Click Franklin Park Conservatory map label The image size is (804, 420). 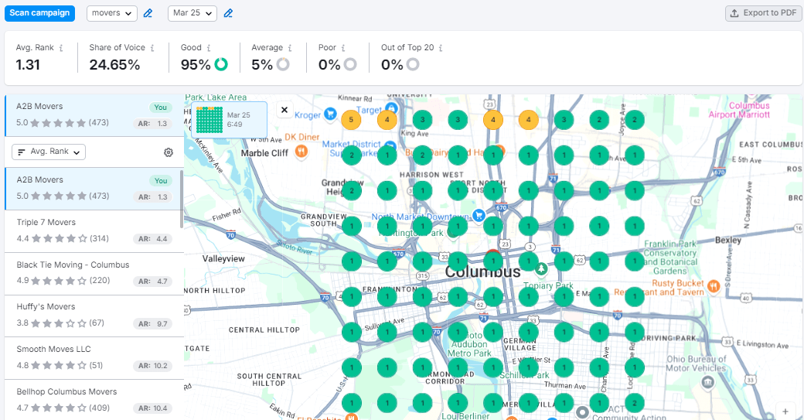[670, 258]
